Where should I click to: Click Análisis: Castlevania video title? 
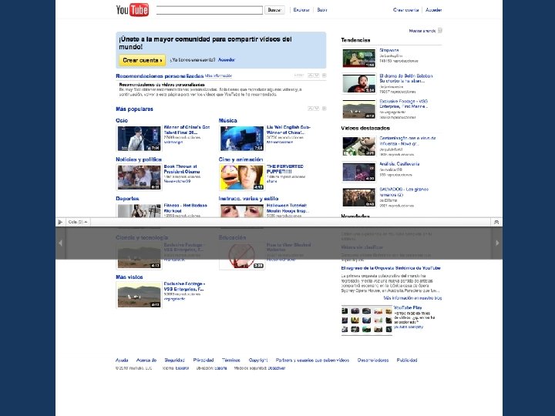399,164
